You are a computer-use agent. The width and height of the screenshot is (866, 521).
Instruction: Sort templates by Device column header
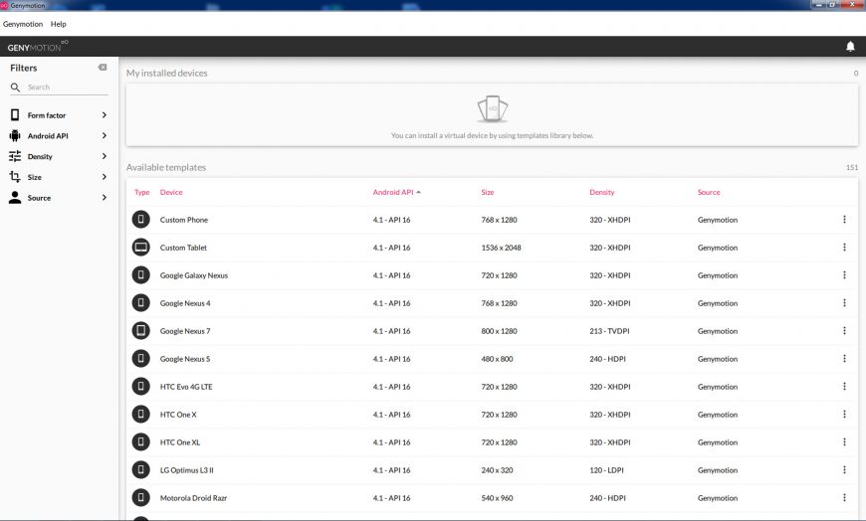coord(171,192)
